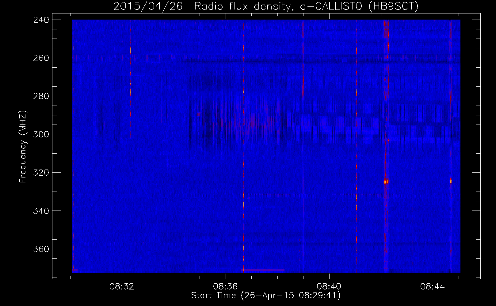The height and width of the screenshot is (306, 496).
Task: Click the 340 frequency tick label
Action: (41, 211)
